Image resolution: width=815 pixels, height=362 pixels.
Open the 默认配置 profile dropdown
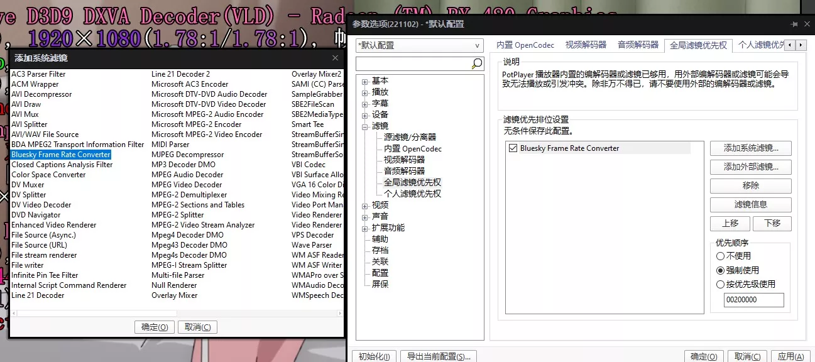point(419,45)
